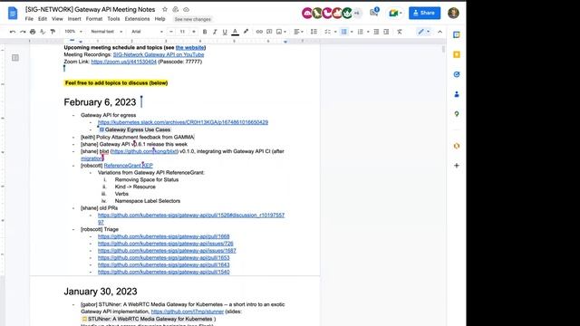Open the Google Docs home icon
Screen dimensions: 580x326
pos(13,14)
